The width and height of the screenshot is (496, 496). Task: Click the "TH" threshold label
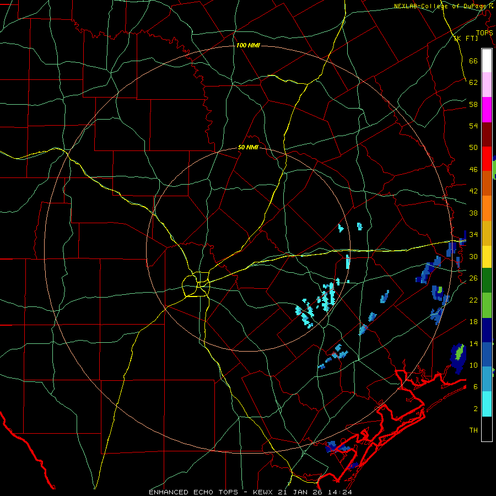473,430
